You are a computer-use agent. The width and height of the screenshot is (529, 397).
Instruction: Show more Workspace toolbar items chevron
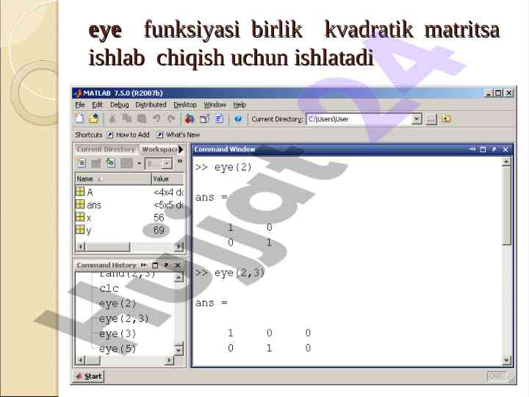click(180, 161)
